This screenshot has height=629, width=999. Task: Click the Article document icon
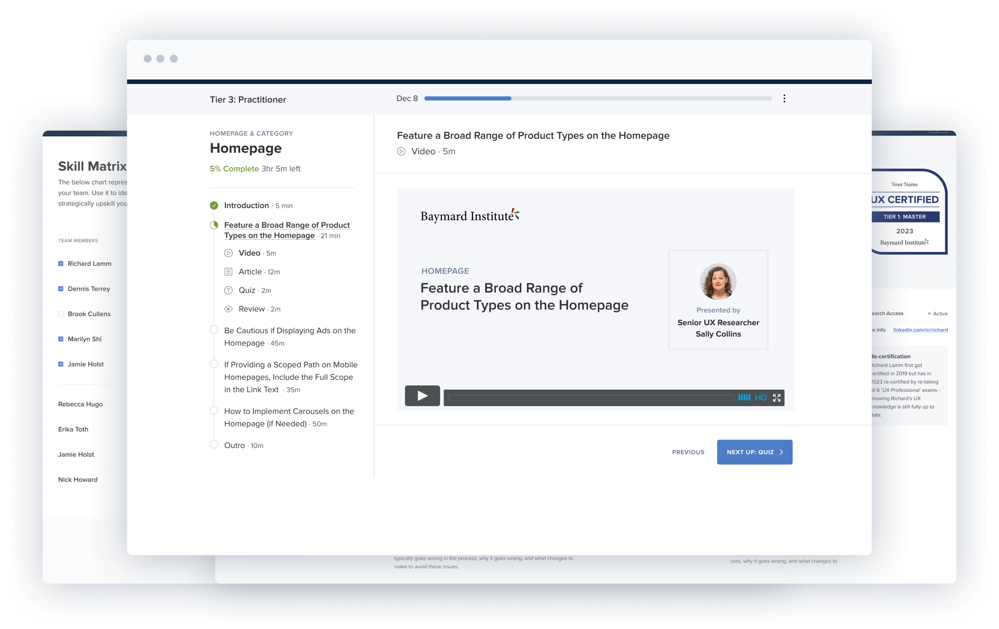228,272
